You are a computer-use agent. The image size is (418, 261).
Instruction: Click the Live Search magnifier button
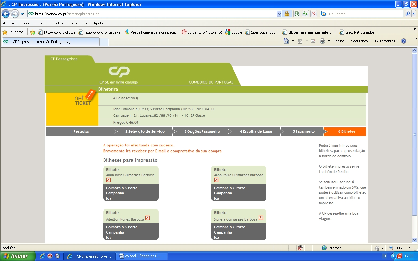[408, 14]
